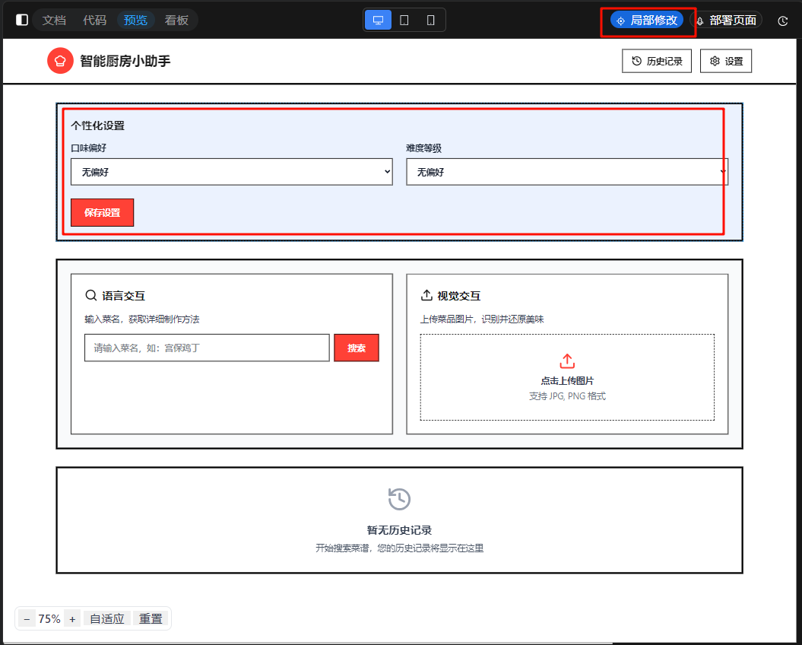Click the upload icon in 点击上传图片 area
The width and height of the screenshot is (802, 645).
coord(567,361)
